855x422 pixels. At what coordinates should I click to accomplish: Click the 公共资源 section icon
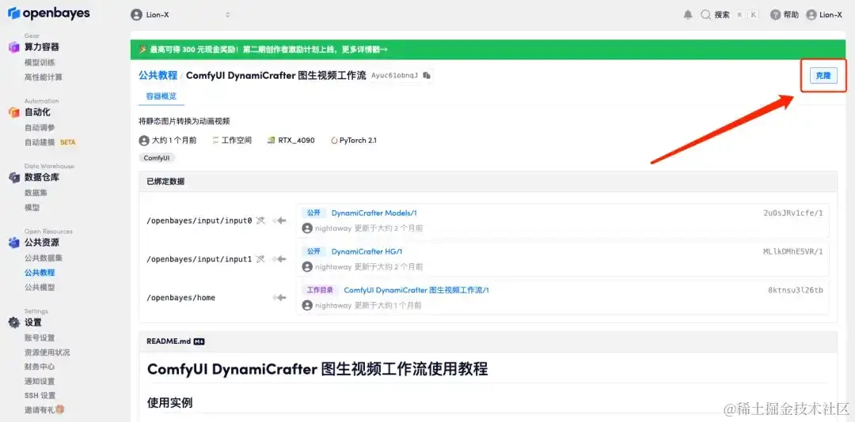(x=13, y=243)
